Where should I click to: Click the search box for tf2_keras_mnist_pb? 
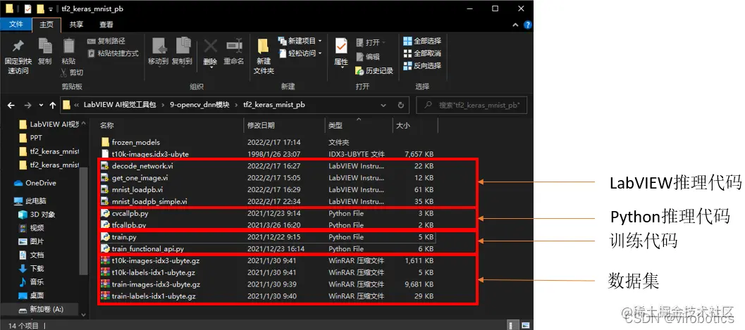tap(472, 105)
